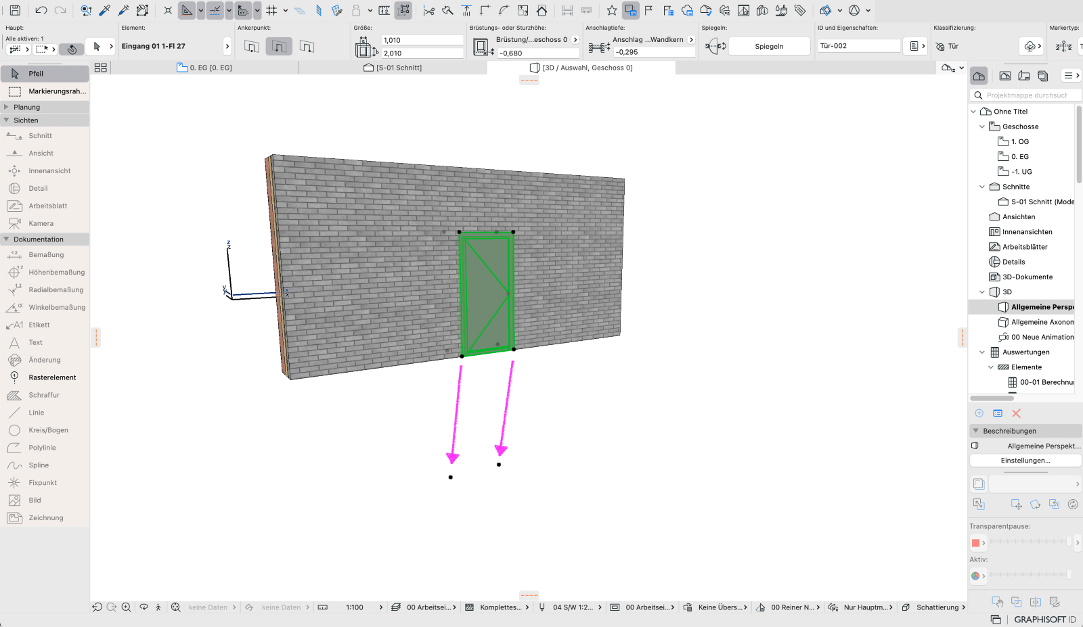Viewport: 1083px width, 627px height.
Task: Click the scissors Trim tool icon
Action: pyautogui.click(x=428, y=10)
